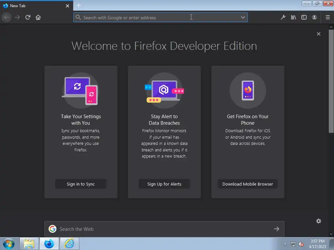334x250 pixels.
Task: Open the Windows Start menu
Action: coord(9,243)
